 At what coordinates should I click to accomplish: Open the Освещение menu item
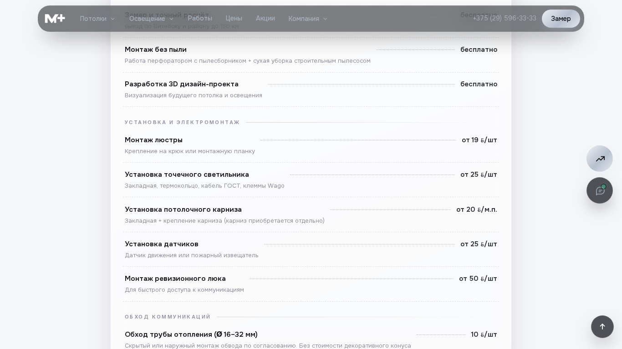[x=147, y=19]
